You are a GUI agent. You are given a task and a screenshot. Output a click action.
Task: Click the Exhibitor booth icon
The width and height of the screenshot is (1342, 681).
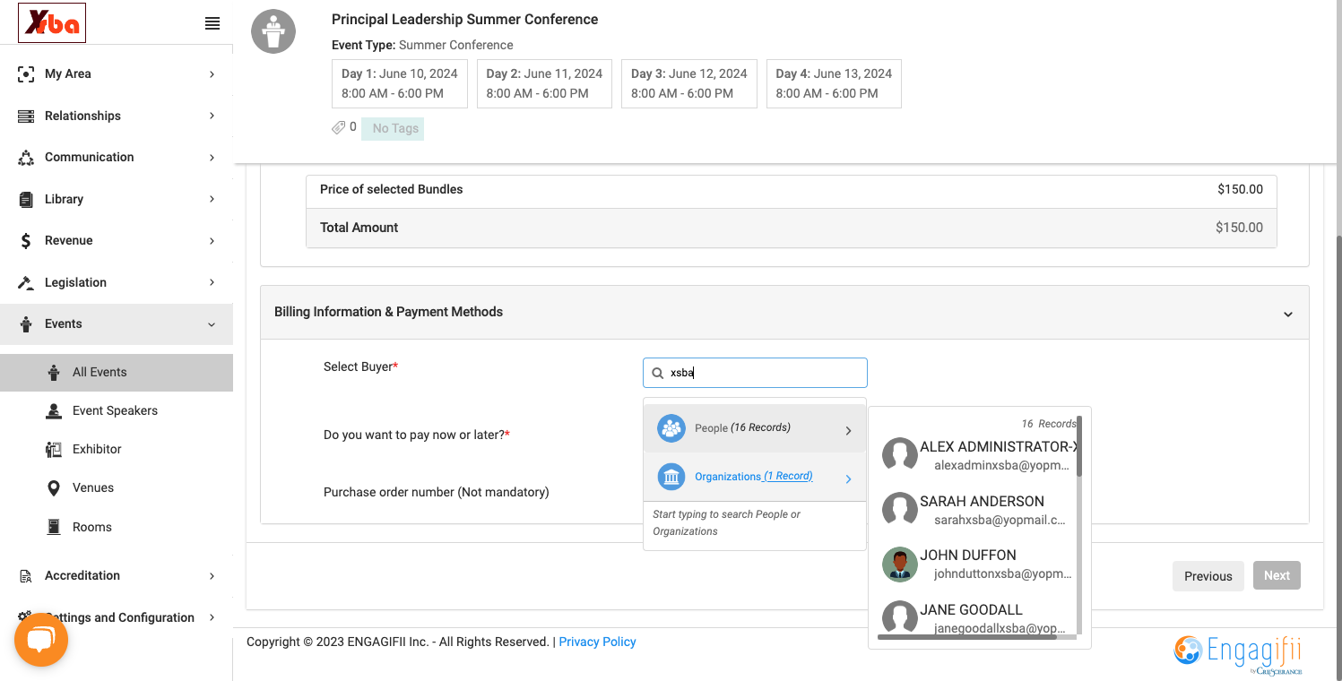coord(54,449)
